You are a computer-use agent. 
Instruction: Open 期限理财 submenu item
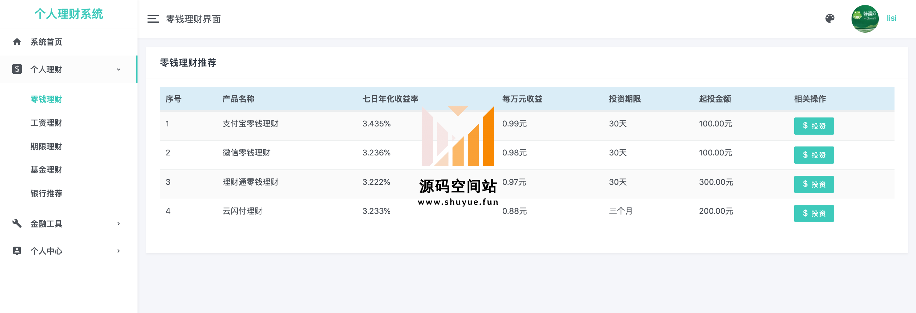pyautogui.click(x=46, y=146)
